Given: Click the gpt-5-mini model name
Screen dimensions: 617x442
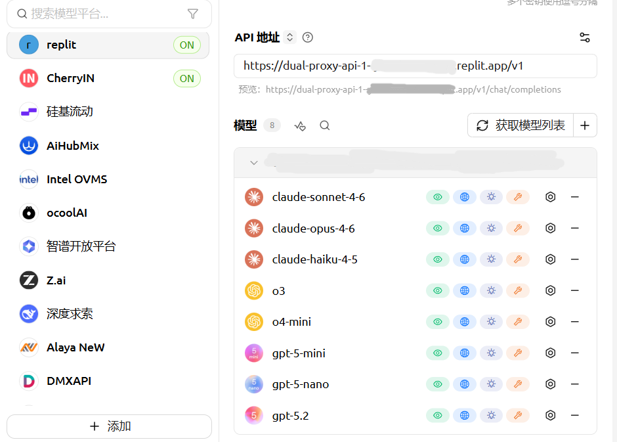Looking at the screenshot, I should tap(299, 353).
